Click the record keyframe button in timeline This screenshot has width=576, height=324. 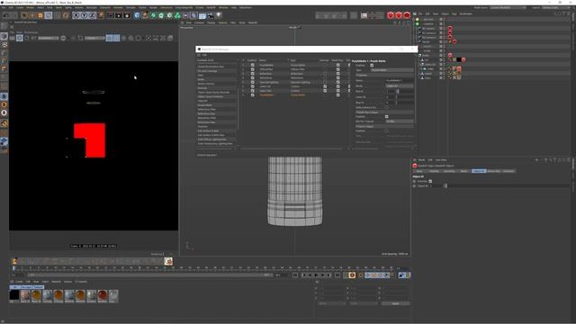[352, 275]
